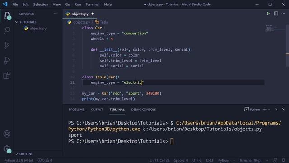Select the objects.py editor tab
289x163 pixels.
79,14
